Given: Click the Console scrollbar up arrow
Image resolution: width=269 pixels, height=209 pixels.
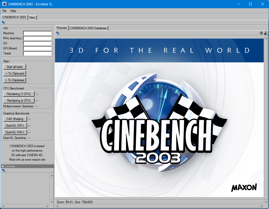Looking at the screenshot, I should click(x=52, y=176).
